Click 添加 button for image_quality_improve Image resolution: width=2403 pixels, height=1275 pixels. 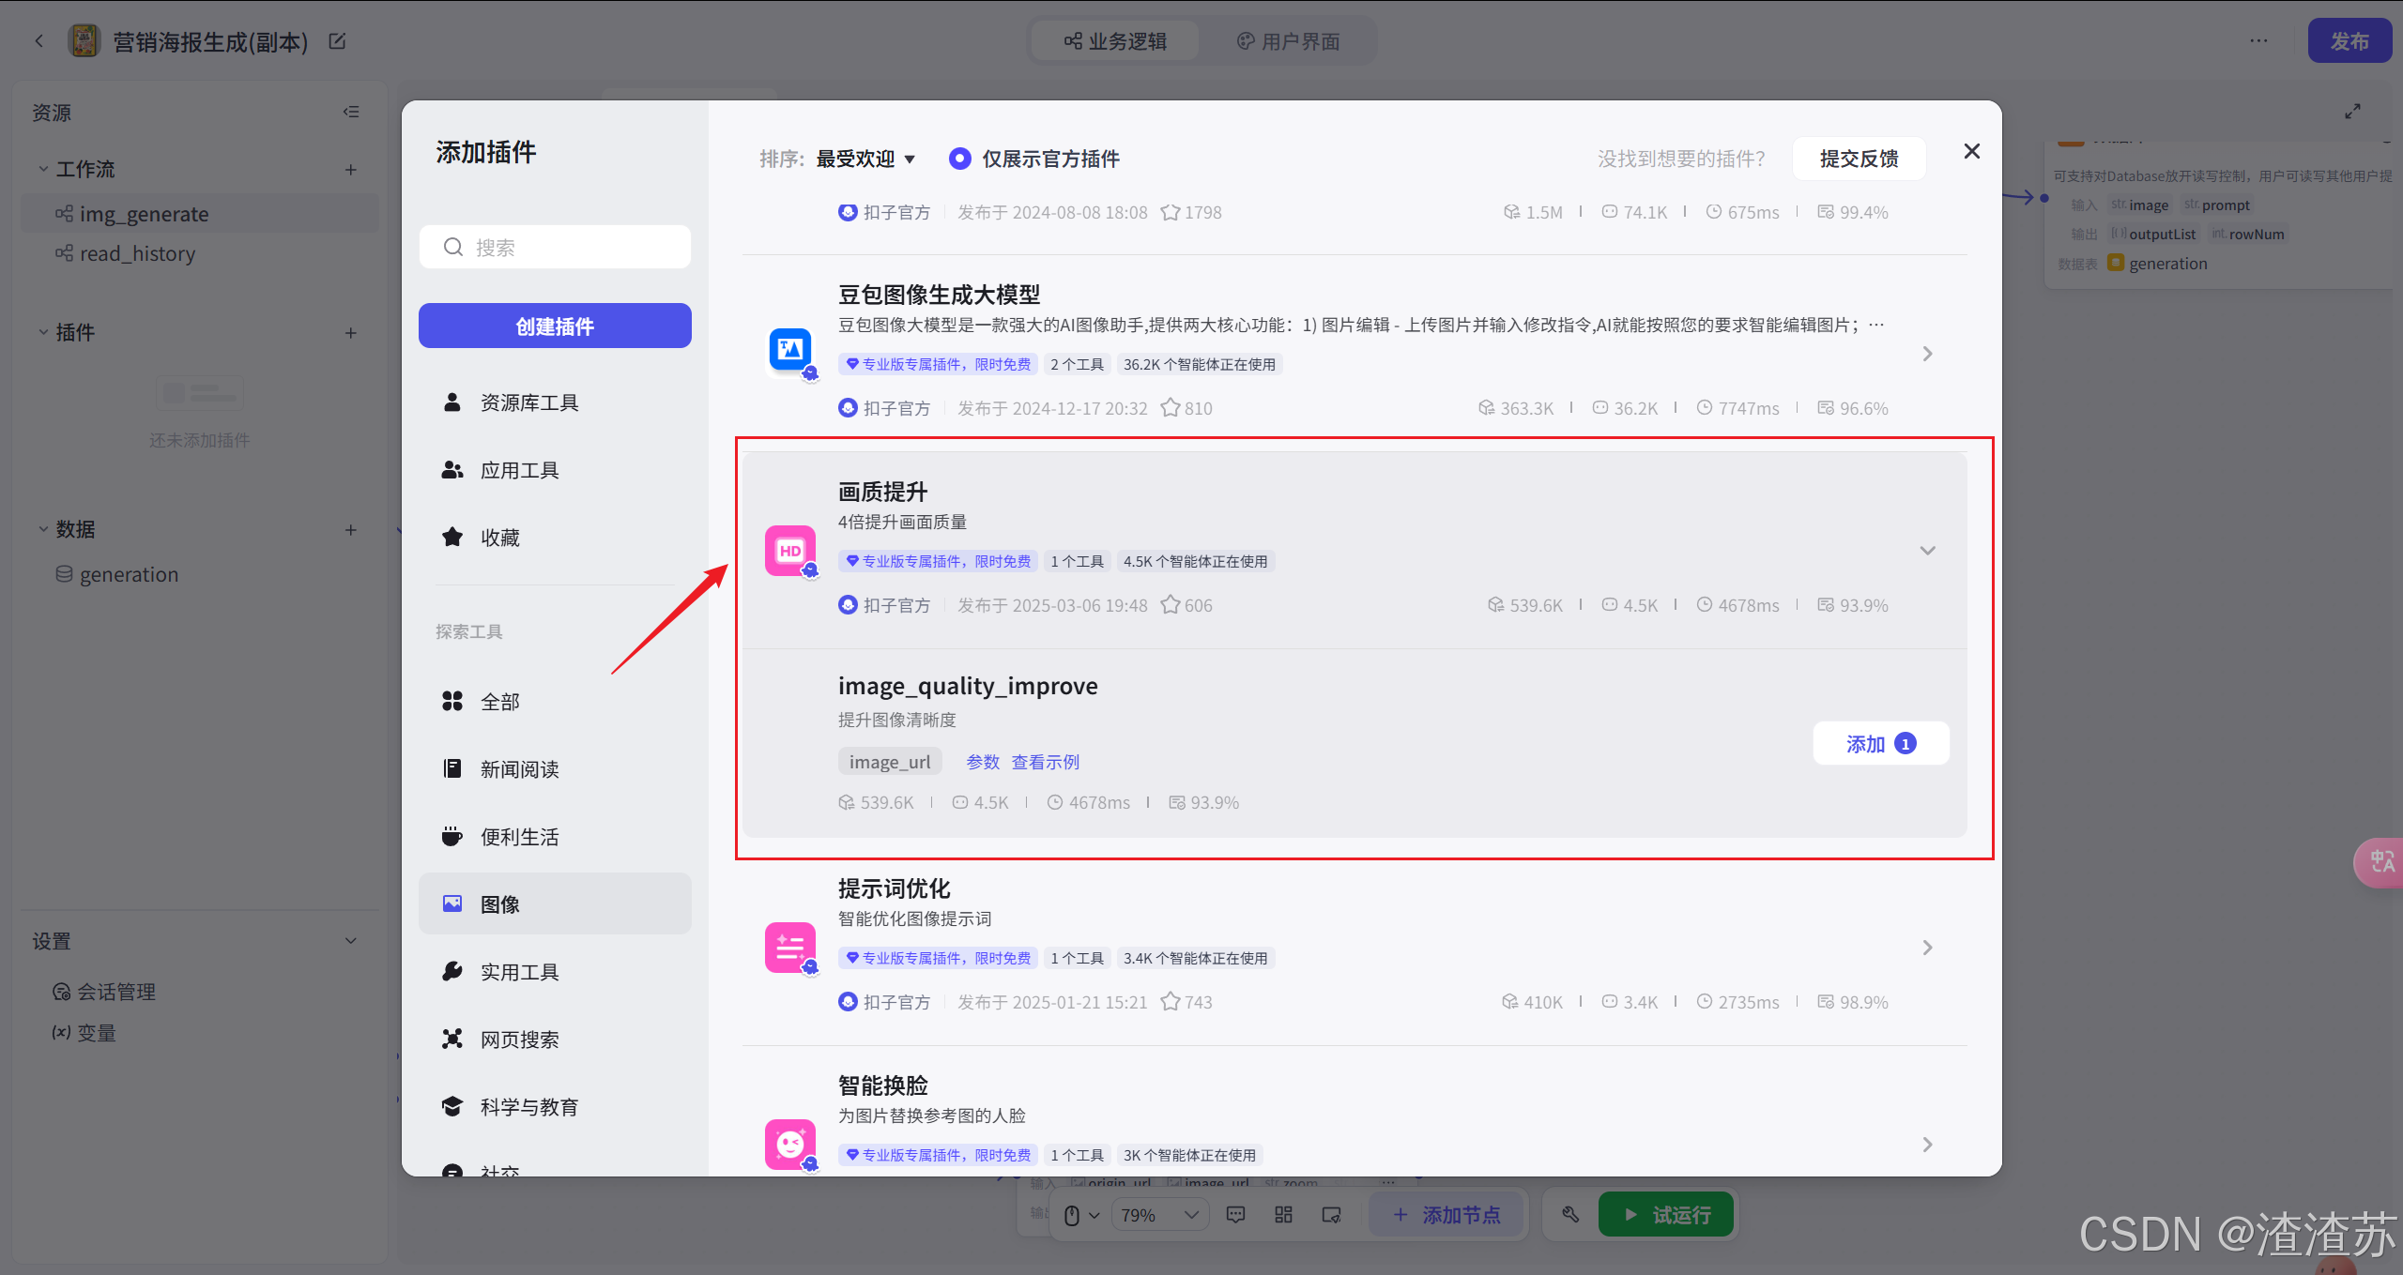(1880, 743)
